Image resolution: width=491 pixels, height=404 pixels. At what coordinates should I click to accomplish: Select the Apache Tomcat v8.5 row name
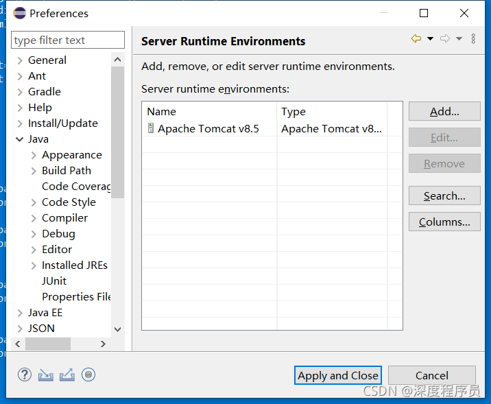pos(208,129)
